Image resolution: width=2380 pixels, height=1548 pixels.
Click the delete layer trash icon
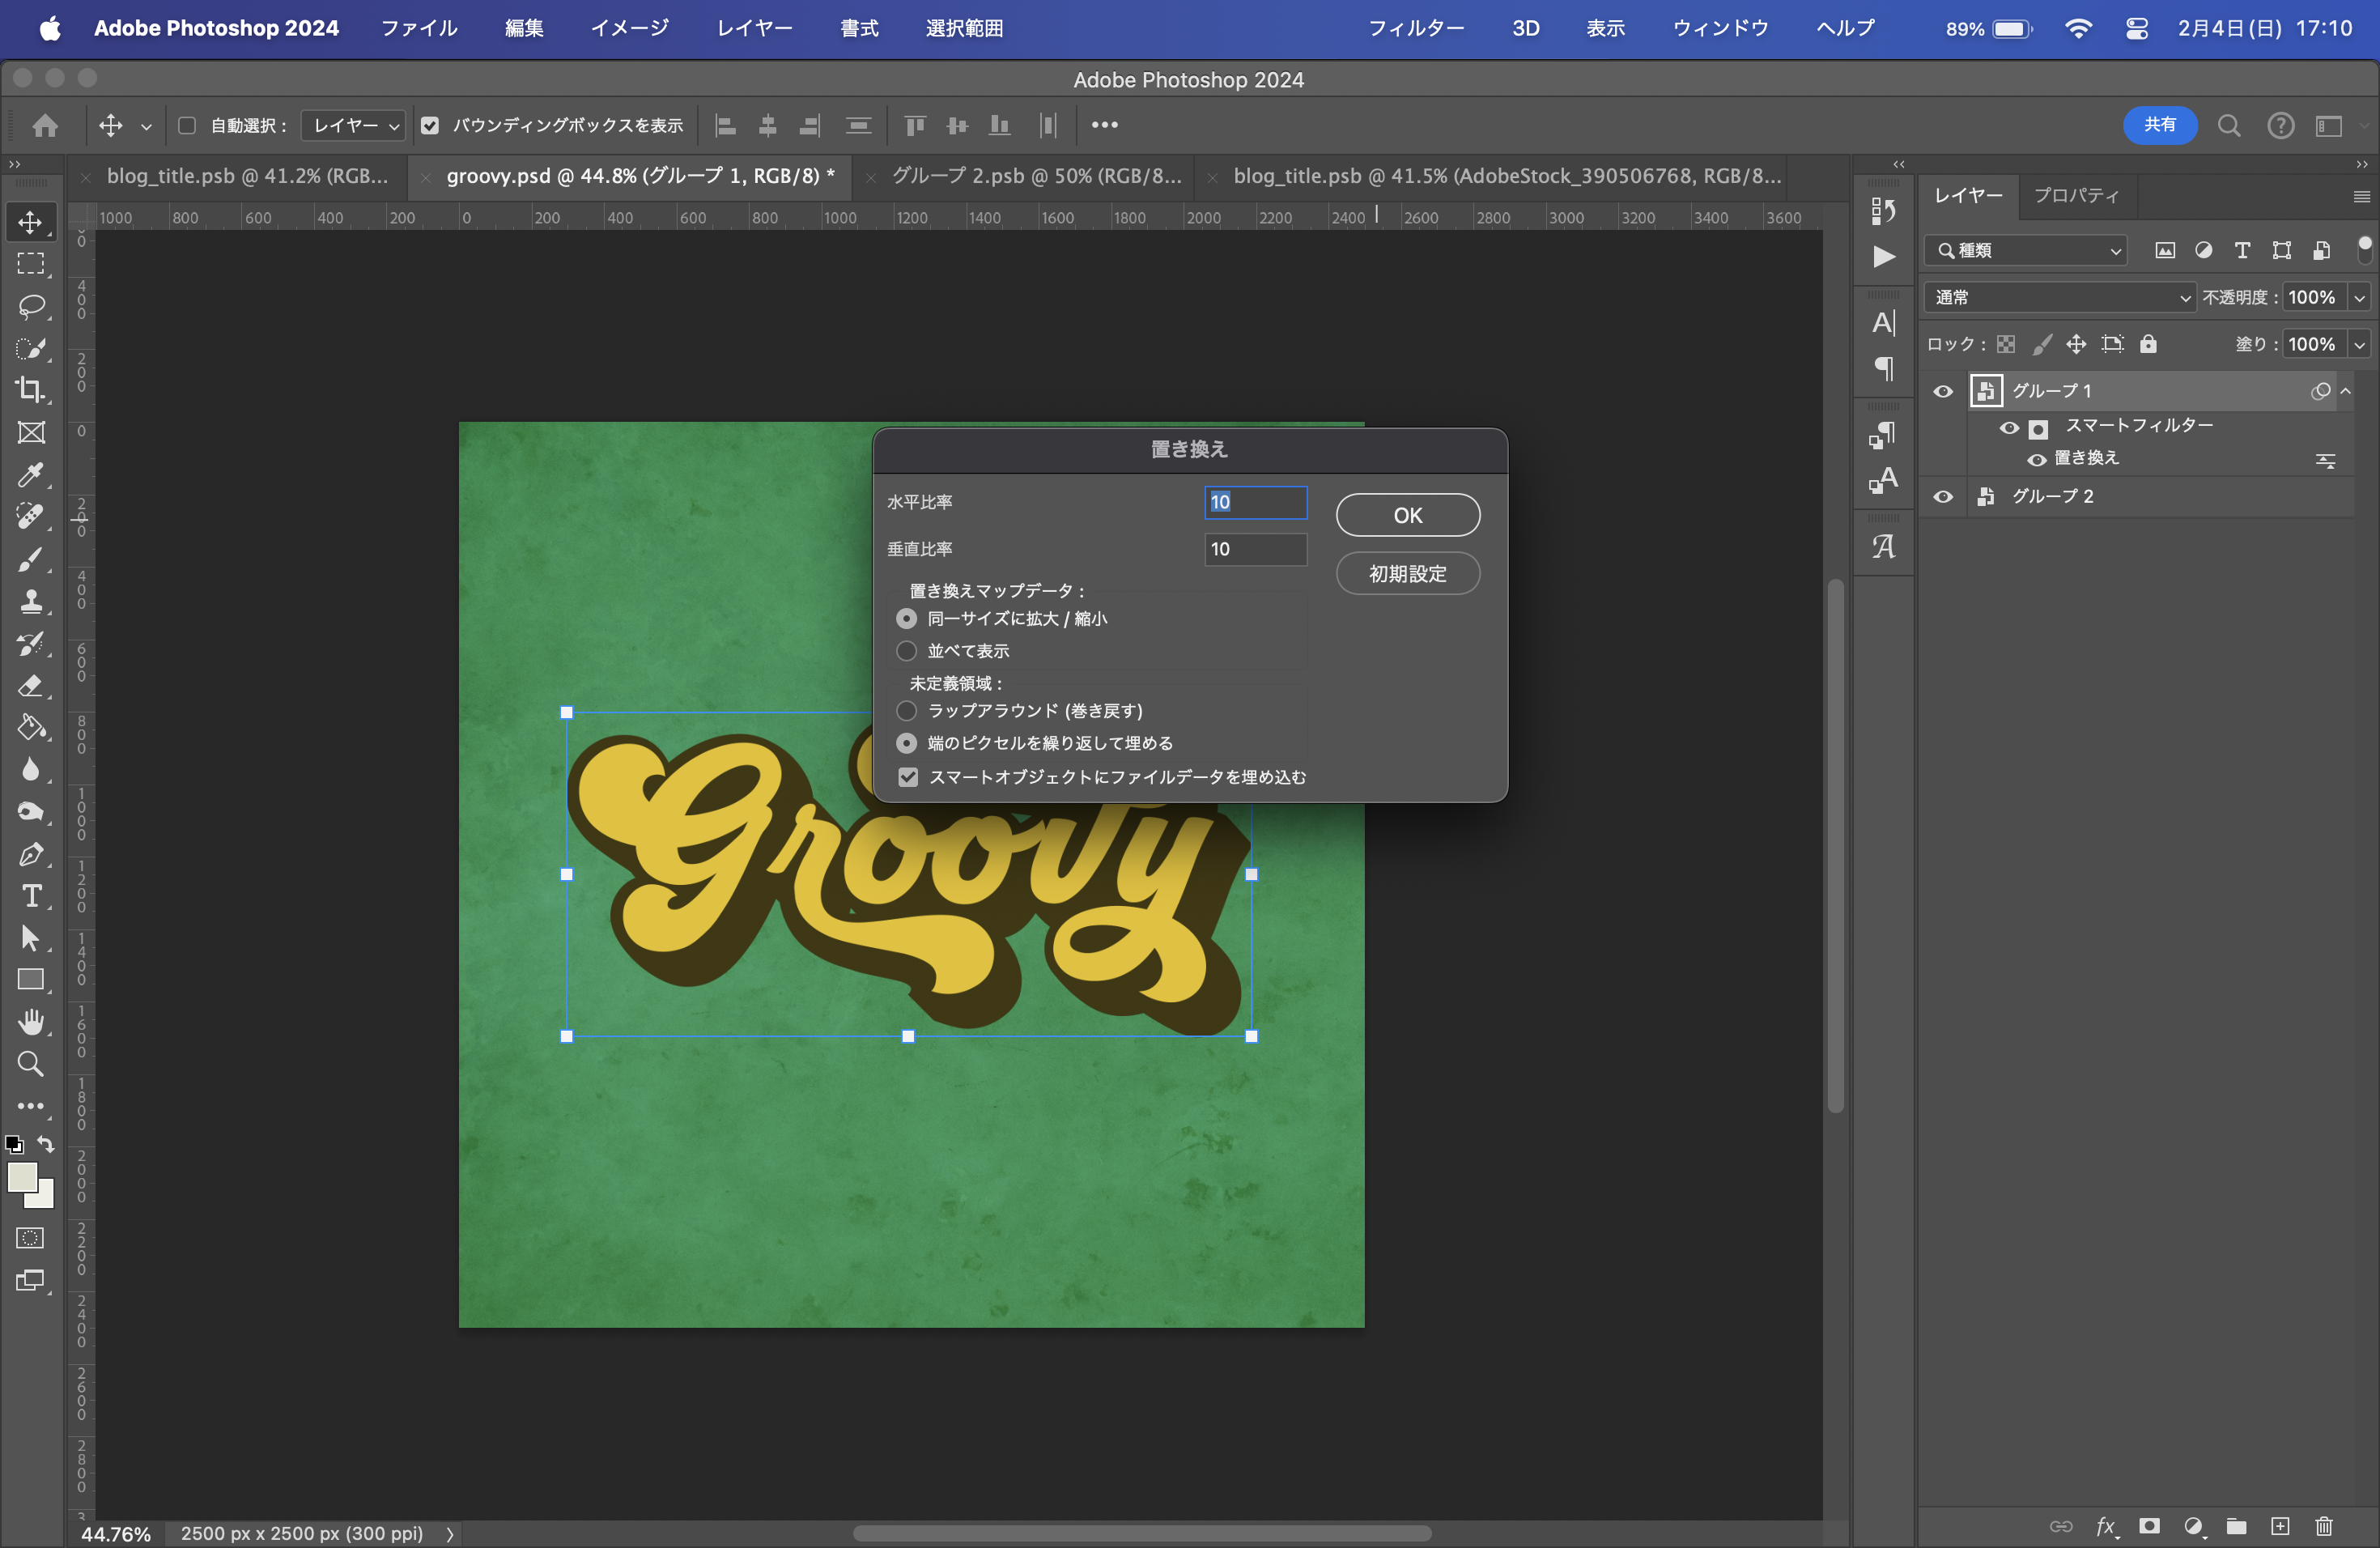2324,1526
